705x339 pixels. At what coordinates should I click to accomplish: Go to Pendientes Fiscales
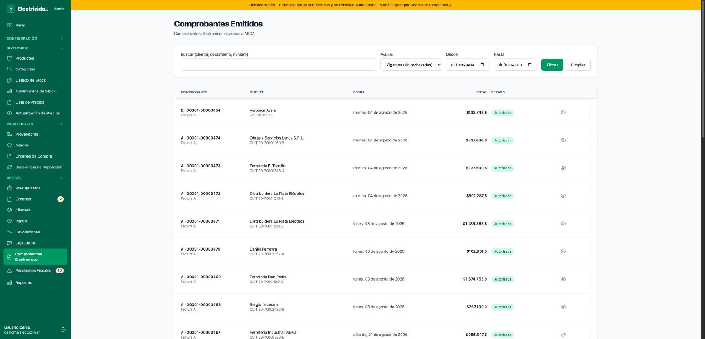[x=35, y=271]
